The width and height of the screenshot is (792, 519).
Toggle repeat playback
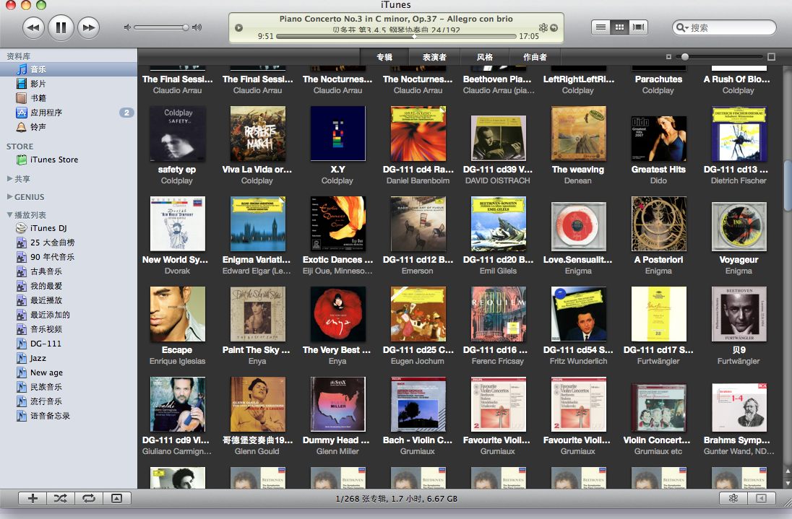[89, 498]
